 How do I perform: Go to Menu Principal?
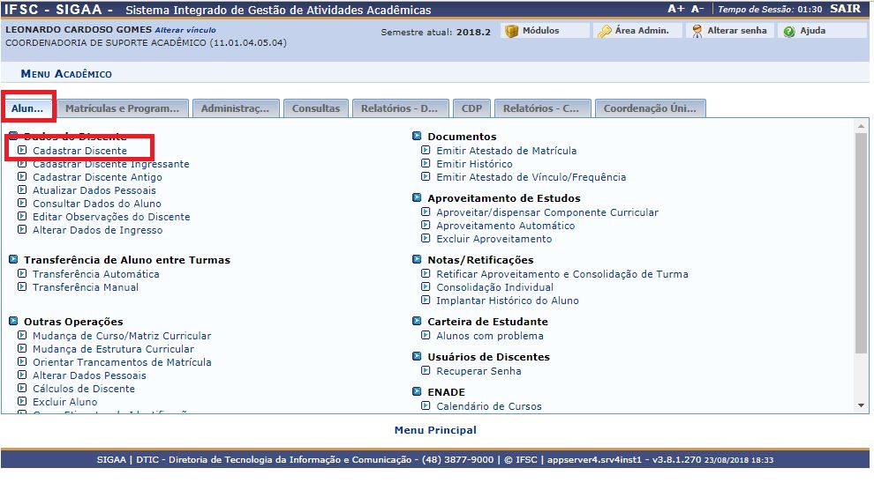coord(435,430)
